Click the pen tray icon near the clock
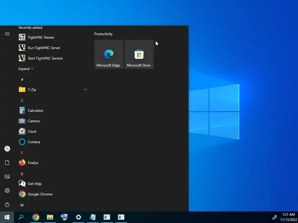Viewport: 298px width, 223px height. point(274,217)
